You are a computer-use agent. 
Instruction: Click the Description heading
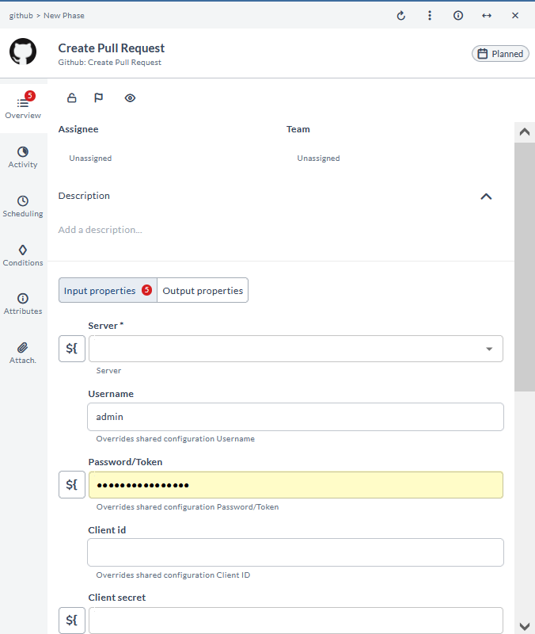(x=84, y=196)
